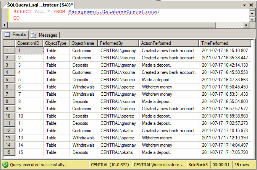This screenshot has width=257, height=170.
Task: Click OperationID cell with value 14
Action: (x=29, y=145)
